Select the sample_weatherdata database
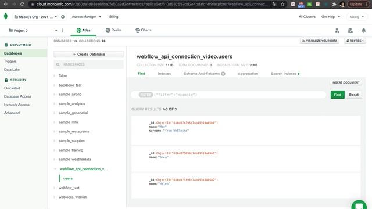Screen dimensions: 372x209 [75, 159]
